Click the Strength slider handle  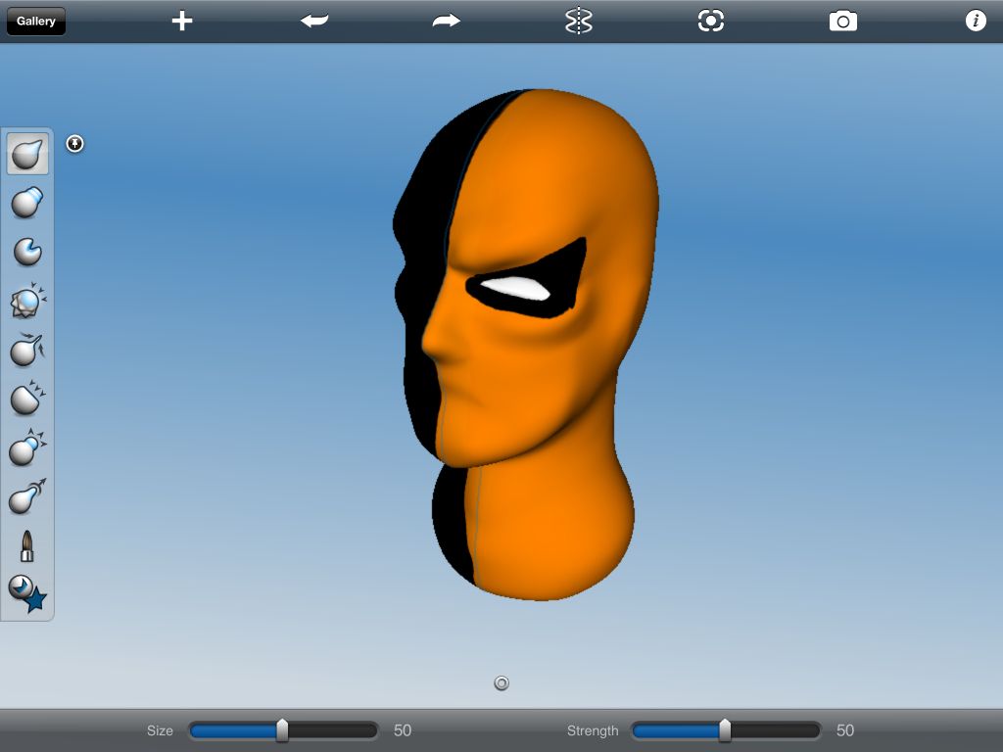point(725,730)
